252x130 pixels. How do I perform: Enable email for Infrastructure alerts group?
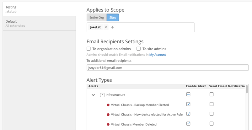(x=212, y=94)
